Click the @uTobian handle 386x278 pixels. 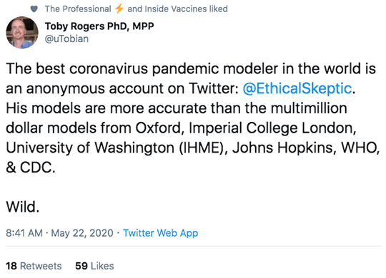(x=66, y=38)
